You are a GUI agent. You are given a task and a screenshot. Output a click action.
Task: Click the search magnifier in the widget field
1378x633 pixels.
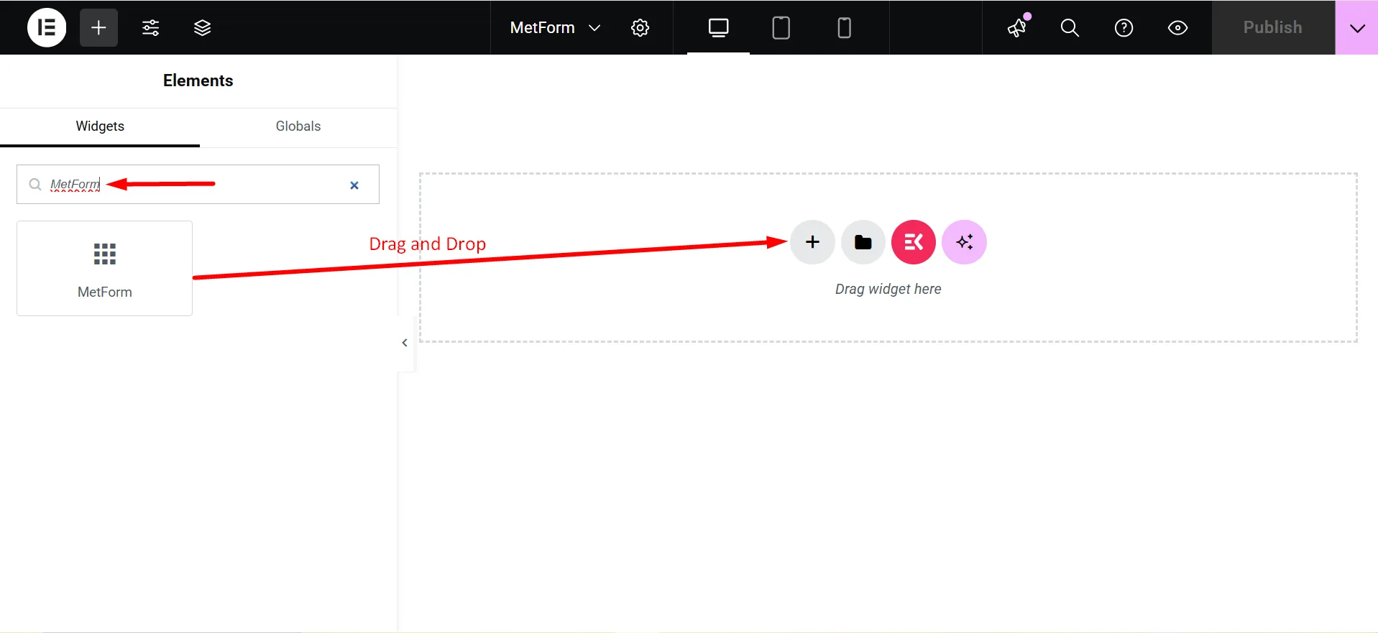(x=35, y=185)
